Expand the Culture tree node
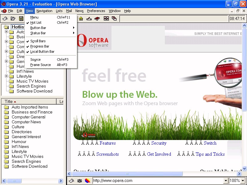 point(6,51)
